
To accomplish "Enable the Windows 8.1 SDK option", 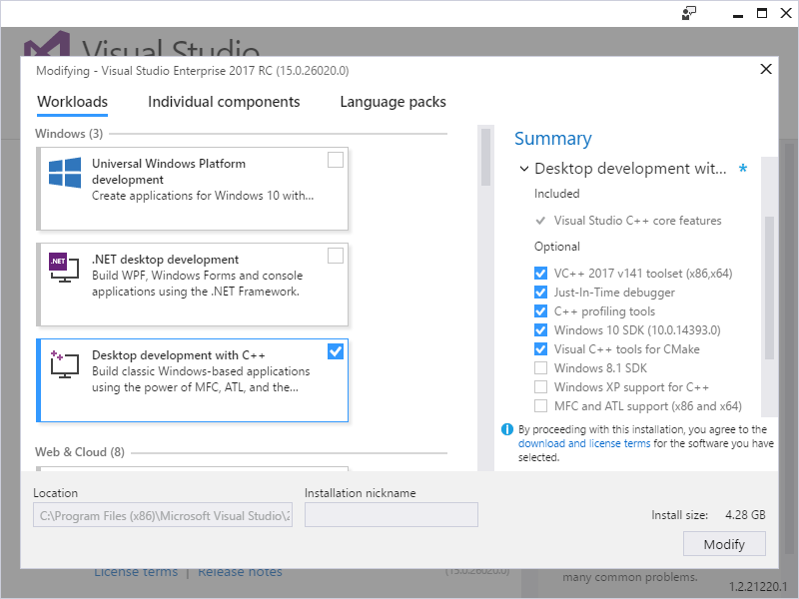I will coord(540,367).
